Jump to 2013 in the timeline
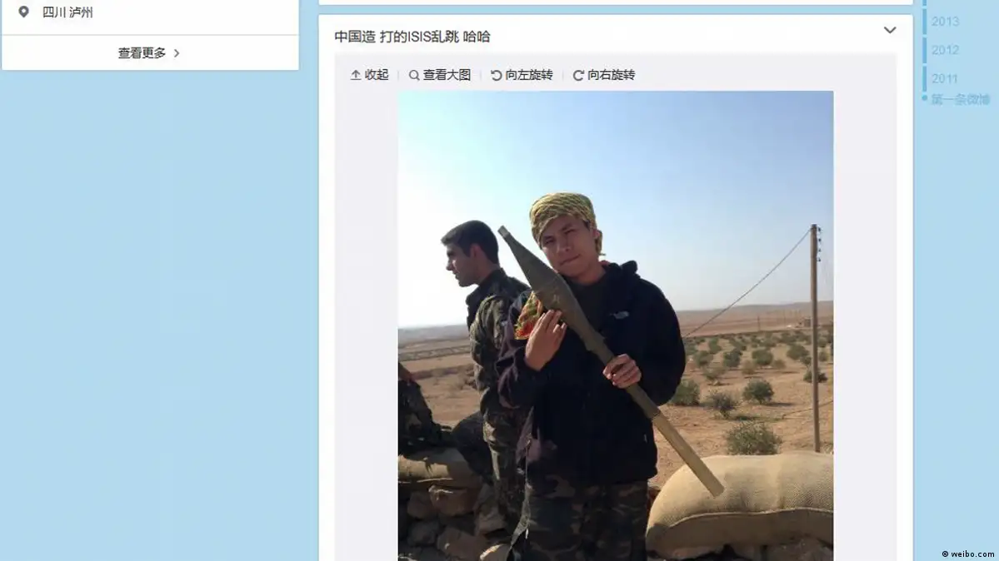The image size is (999, 561). (x=945, y=22)
